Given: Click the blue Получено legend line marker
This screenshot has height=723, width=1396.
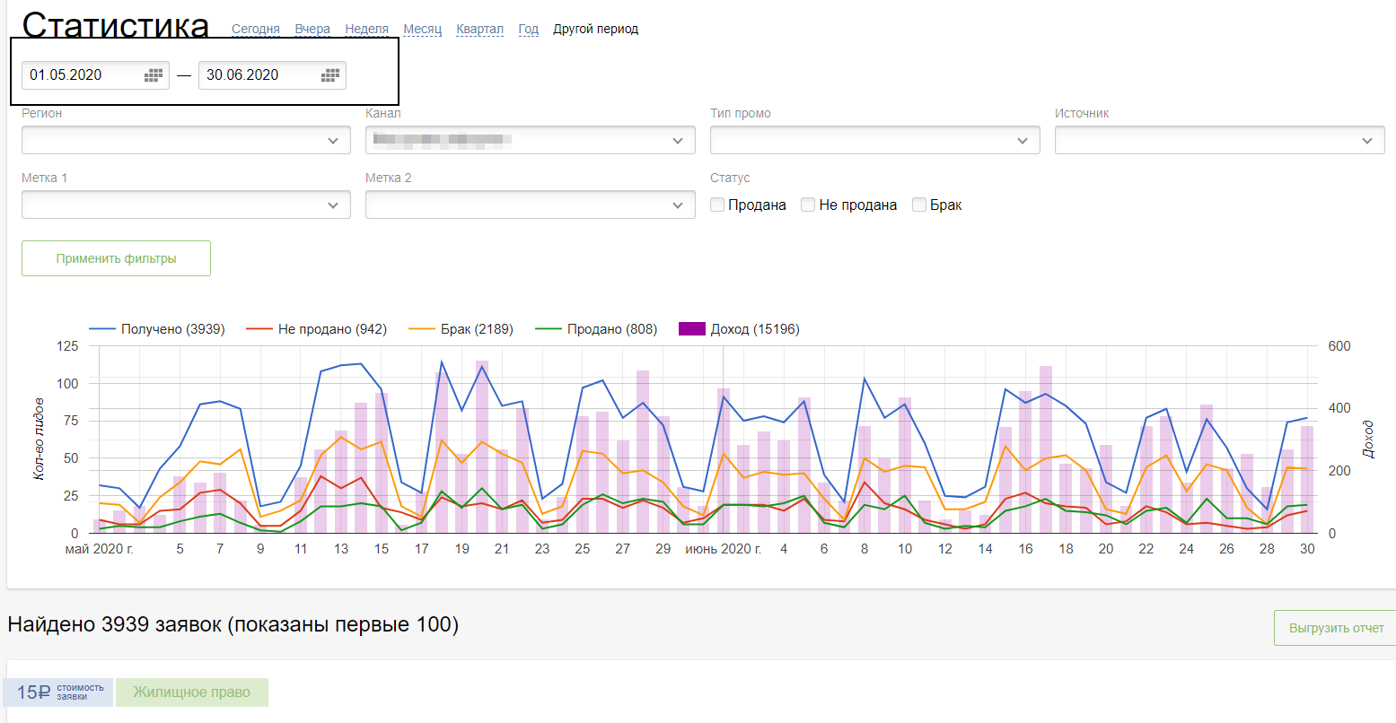Looking at the screenshot, I should click(102, 329).
